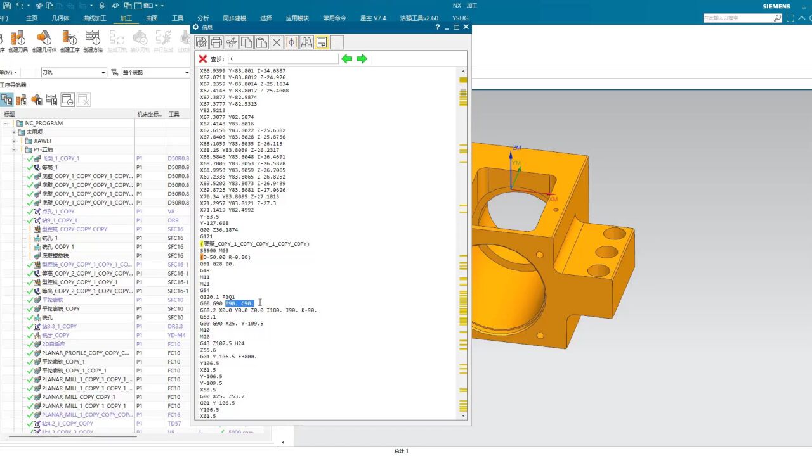The image size is (812, 456).
Task: Open the 曲面 ribbon tab
Action: coord(152,18)
